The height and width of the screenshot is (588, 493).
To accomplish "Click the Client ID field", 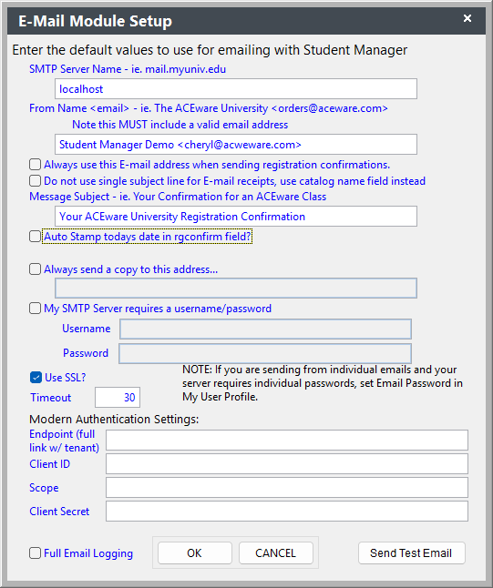I will click(287, 464).
